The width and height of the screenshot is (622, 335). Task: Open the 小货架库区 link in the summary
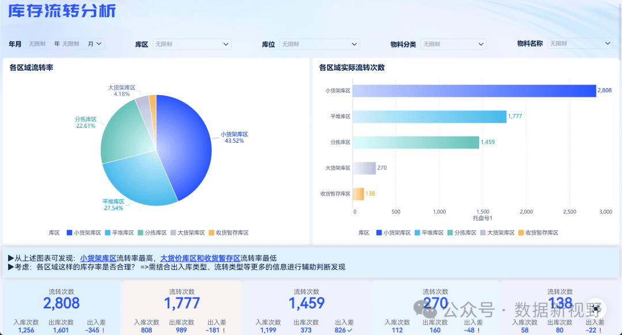(x=98, y=258)
